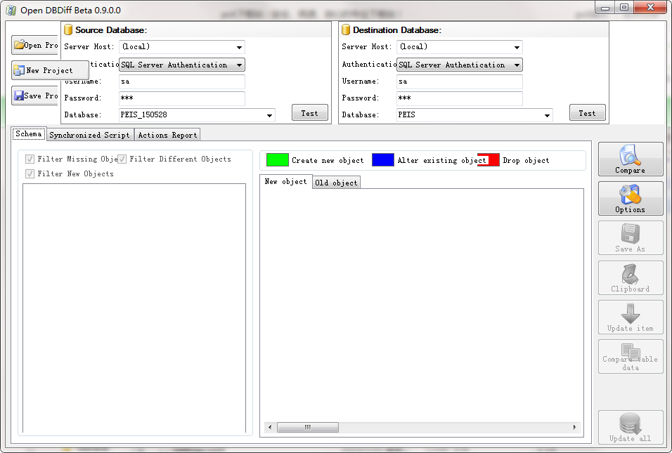This screenshot has width=672, height=453.
Task: Click the source Password field
Action: 182,98
